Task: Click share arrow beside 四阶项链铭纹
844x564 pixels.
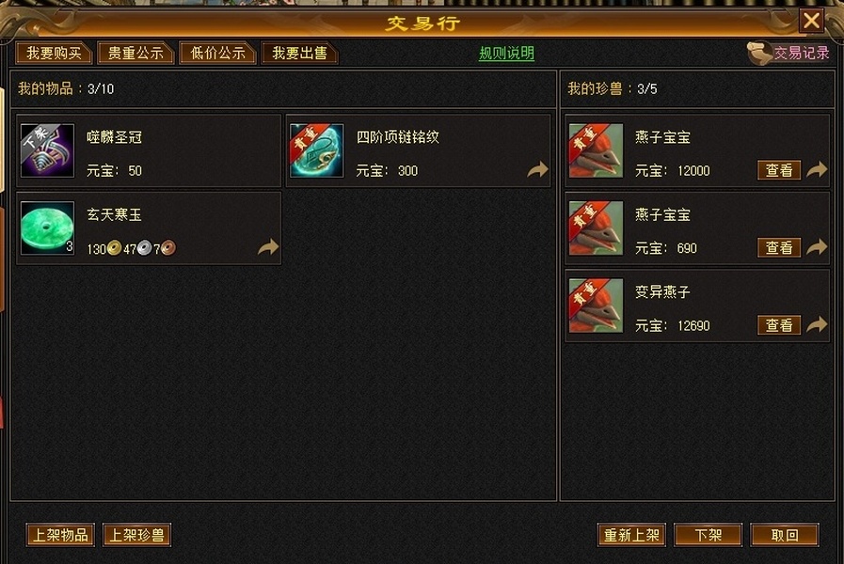Action: click(x=537, y=170)
